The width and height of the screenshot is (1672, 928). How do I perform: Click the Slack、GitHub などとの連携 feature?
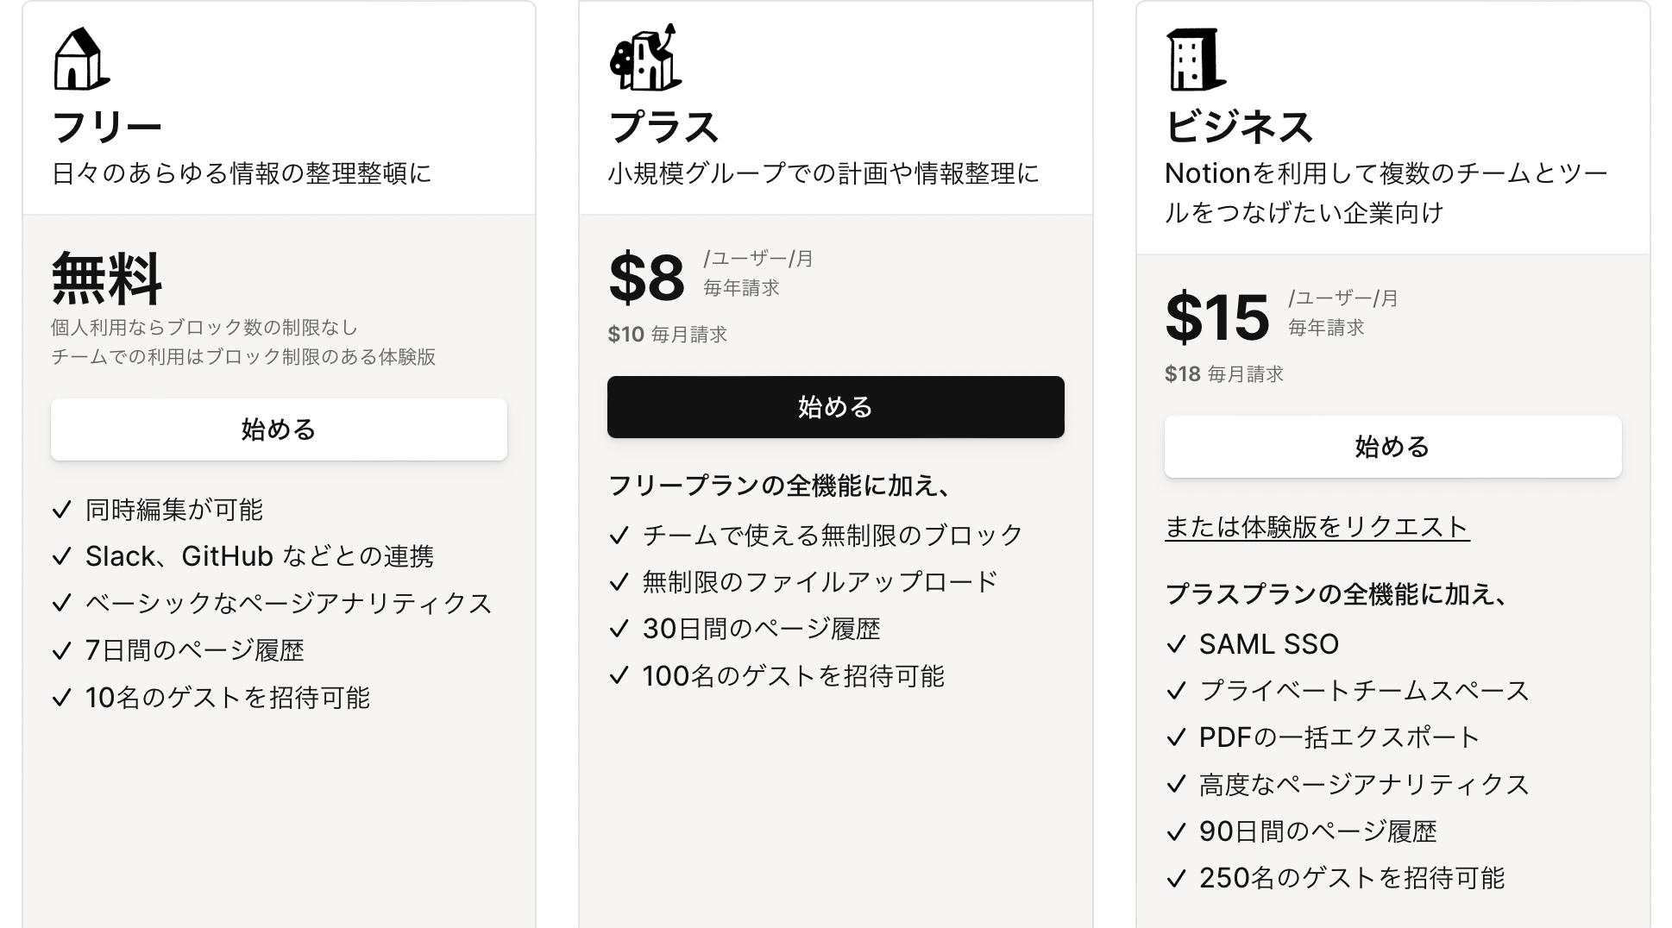[x=259, y=556]
